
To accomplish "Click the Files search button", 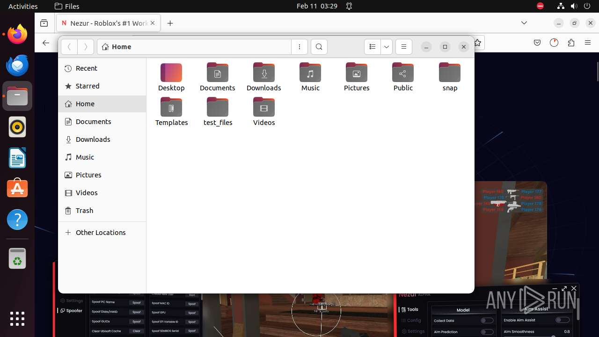I will 319,47.
